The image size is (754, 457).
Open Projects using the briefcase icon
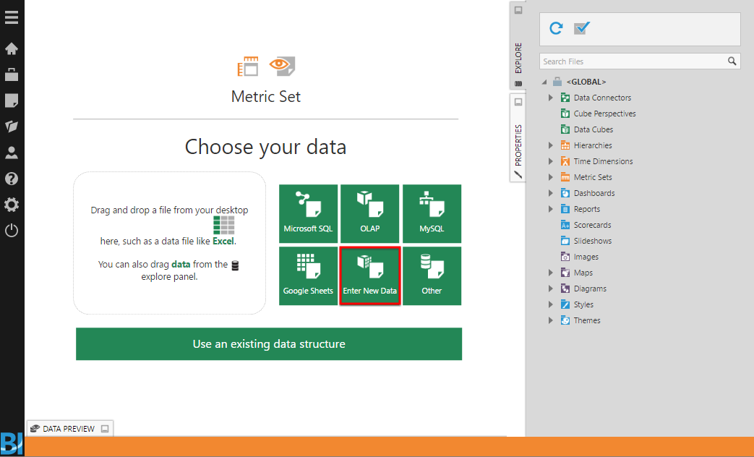(11, 74)
